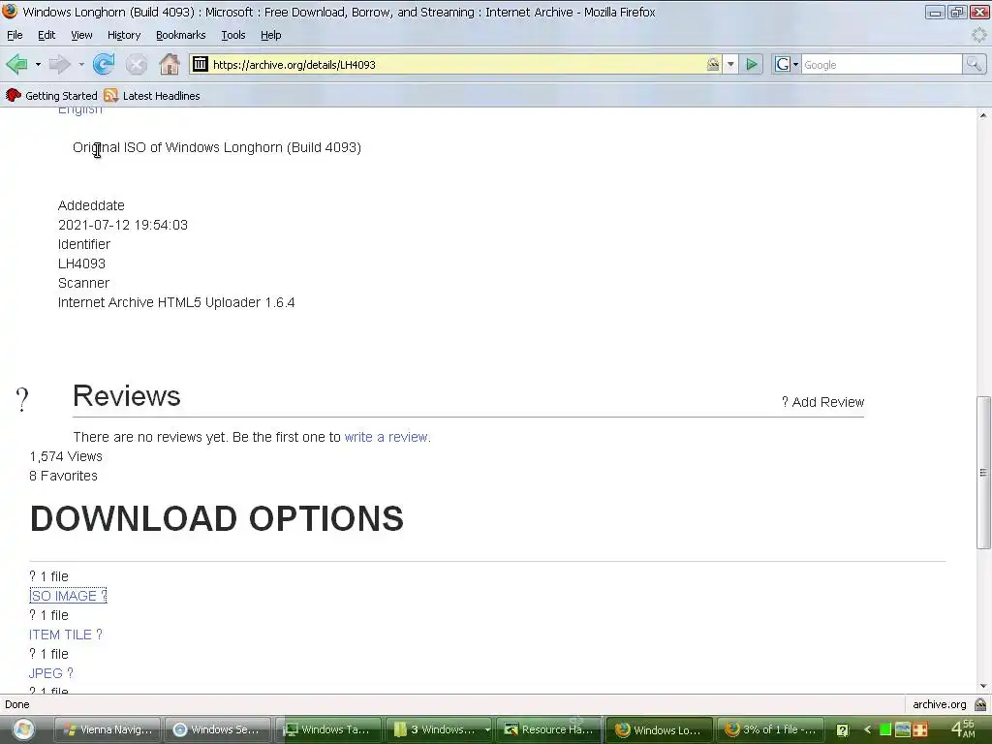992x744 pixels.
Task: Open the Bookmarks menu
Action: 180,35
